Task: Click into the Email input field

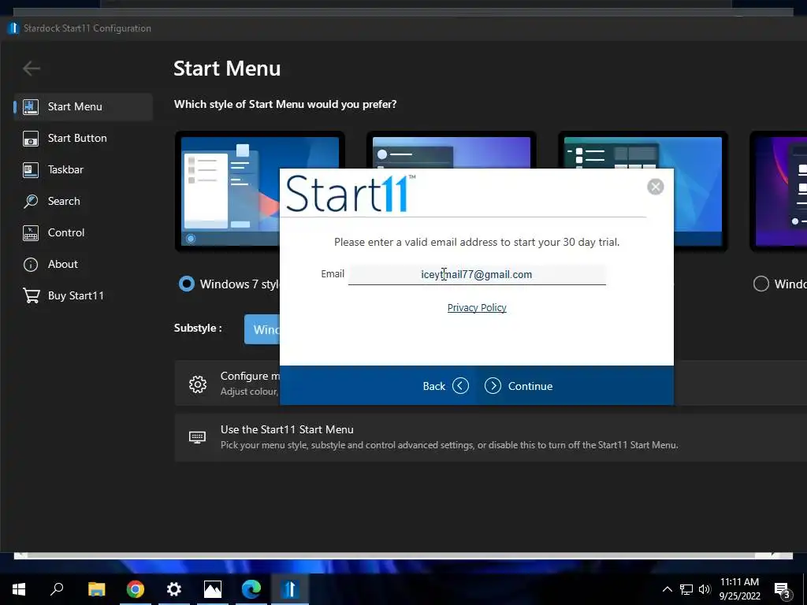Action: click(477, 274)
